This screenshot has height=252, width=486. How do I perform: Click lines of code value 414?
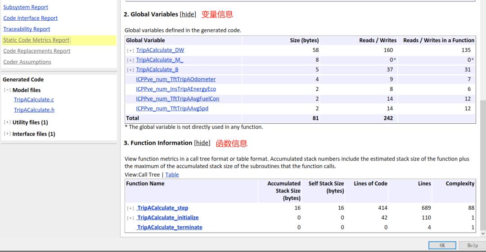click(x=383, y=208)
